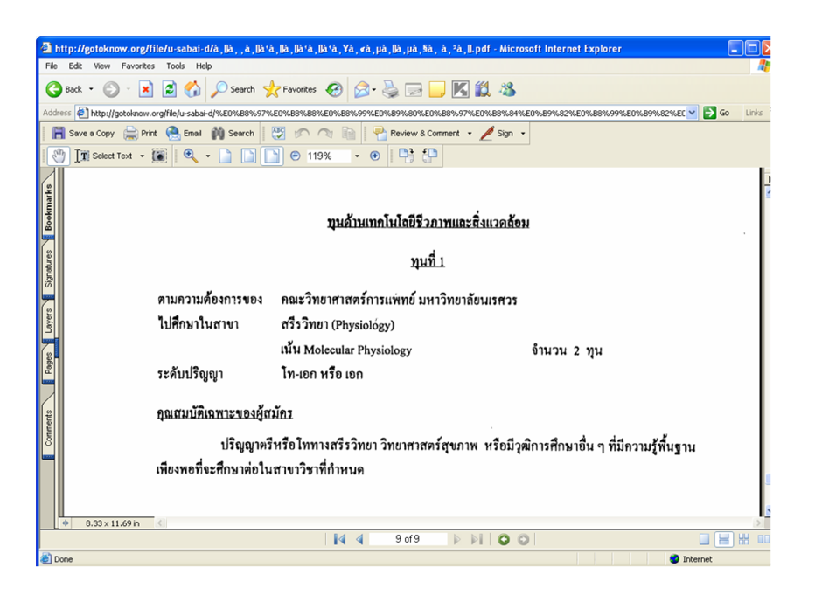Select the Zoom In magnifier tool
The height and width of the screenshot is (616, 822).
coord(191,156)
